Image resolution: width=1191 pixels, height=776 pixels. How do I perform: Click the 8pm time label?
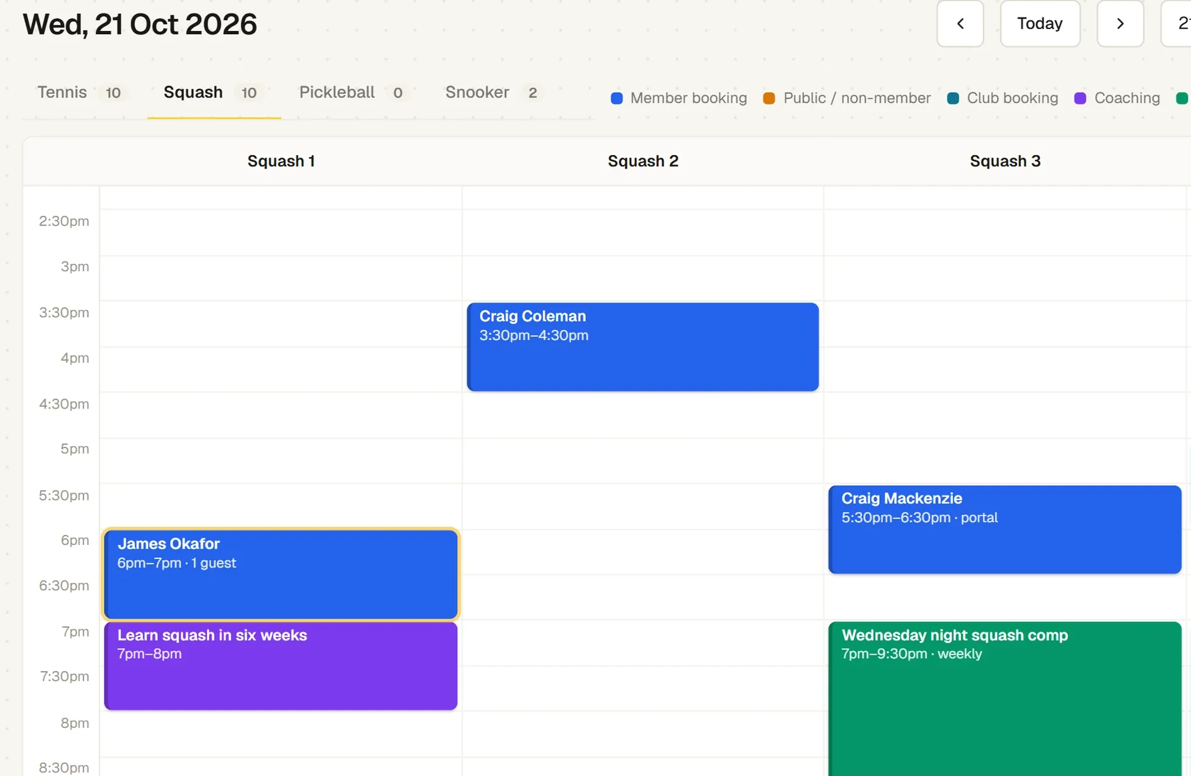click(x=75, y=723)
